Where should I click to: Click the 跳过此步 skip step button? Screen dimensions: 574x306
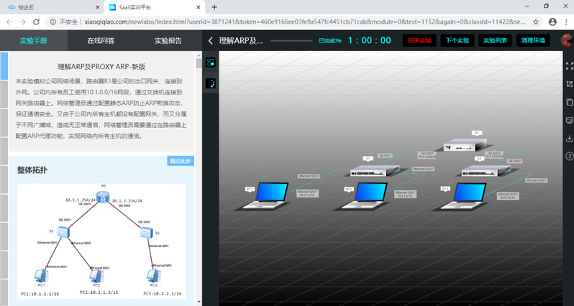pos(180,161)
